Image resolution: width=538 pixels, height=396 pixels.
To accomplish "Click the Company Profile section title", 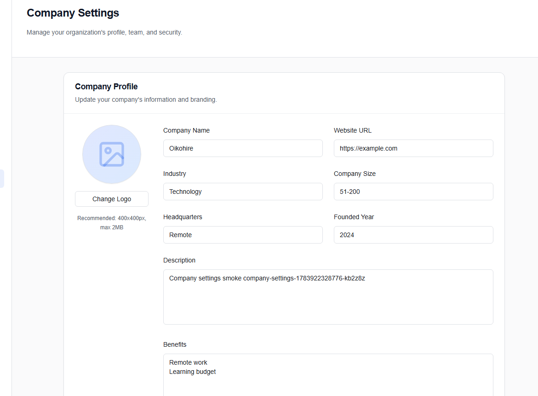I will click(x=106, y=87).
